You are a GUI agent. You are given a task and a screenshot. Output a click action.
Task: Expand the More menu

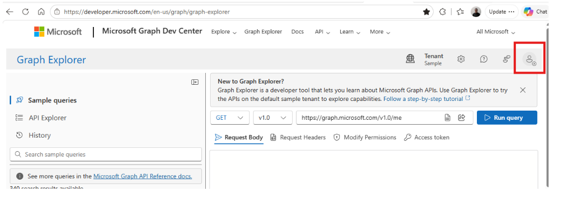pos(380,32)
